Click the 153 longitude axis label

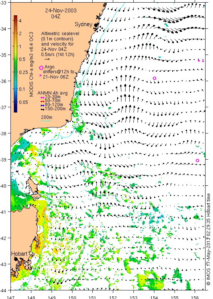pyautogui.click(x=133, y=297)
